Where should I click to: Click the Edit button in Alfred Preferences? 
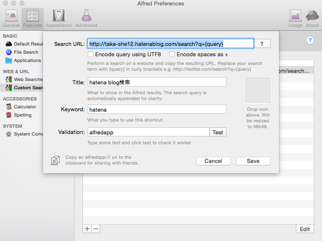[305, 229]
